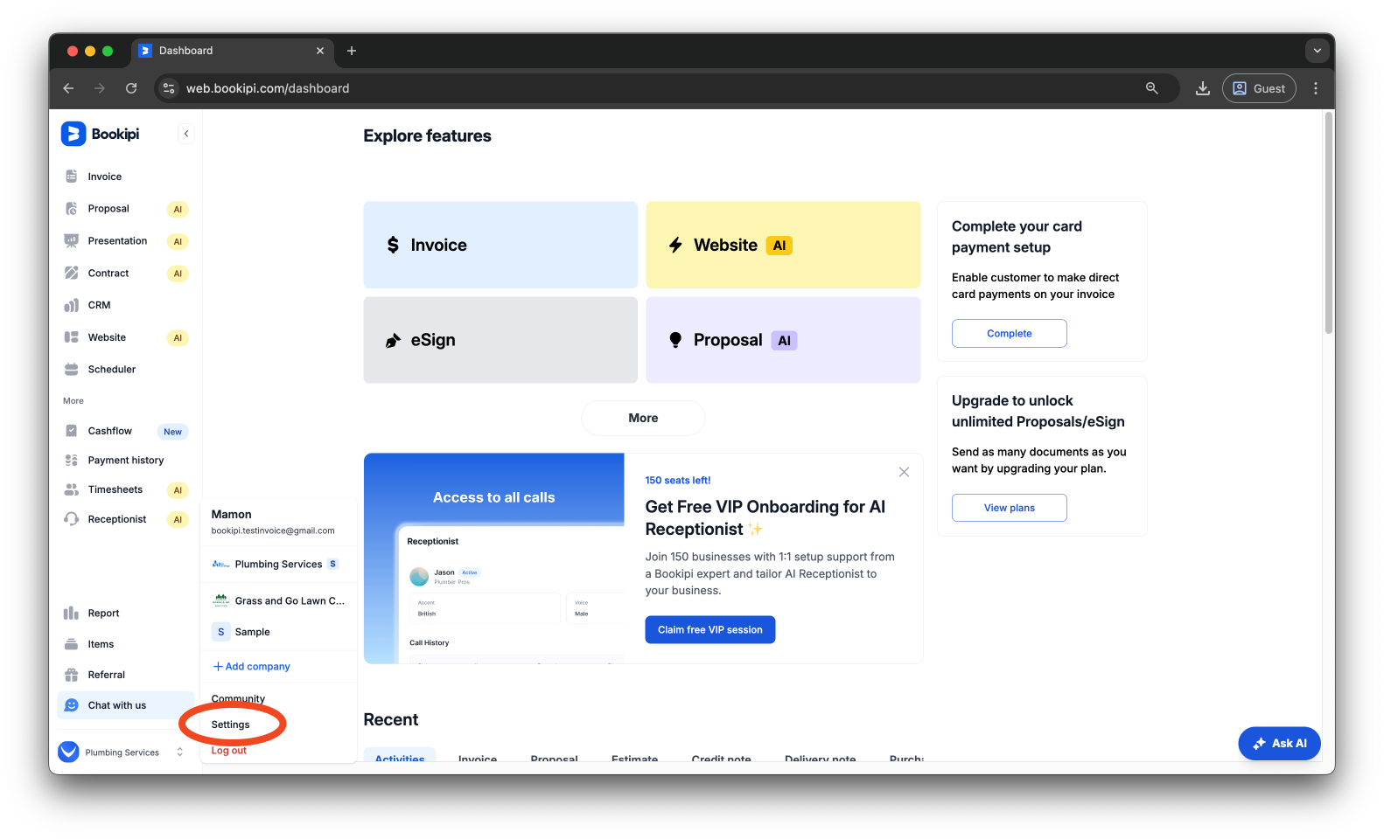1384x839 pixels.
Task: Open the Invoice feature card
Action: tap(500, 245)
